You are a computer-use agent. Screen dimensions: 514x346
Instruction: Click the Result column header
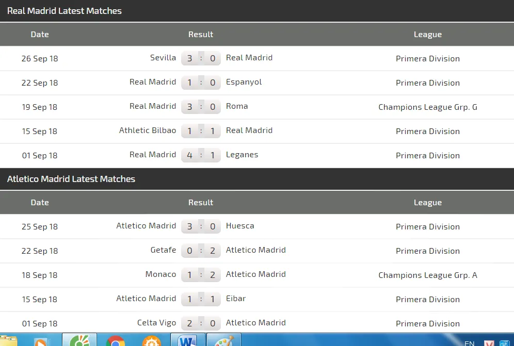pos(200,34)
